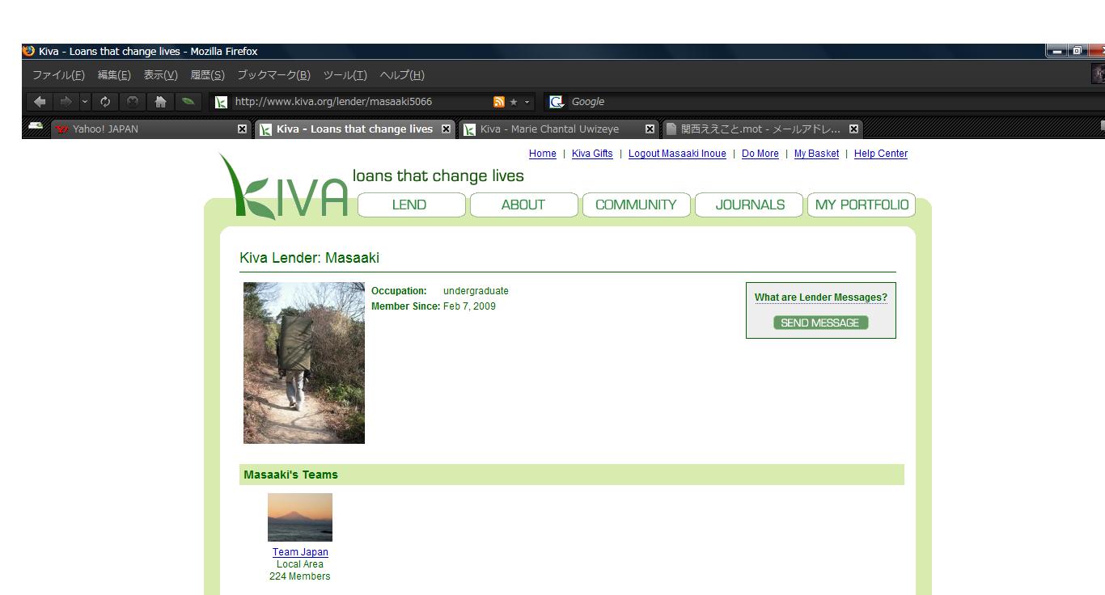1105x595 pixels.
Task: Focus the Google search box
Action: point(825,102)
